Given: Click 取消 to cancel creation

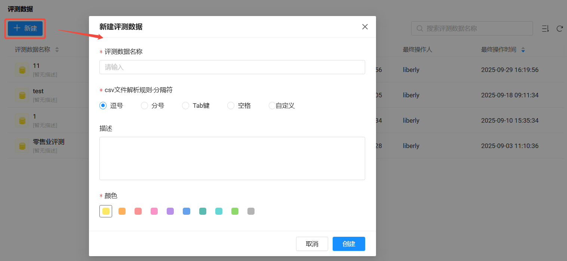Looking at the screenshot, I should (x=312, y=244).
